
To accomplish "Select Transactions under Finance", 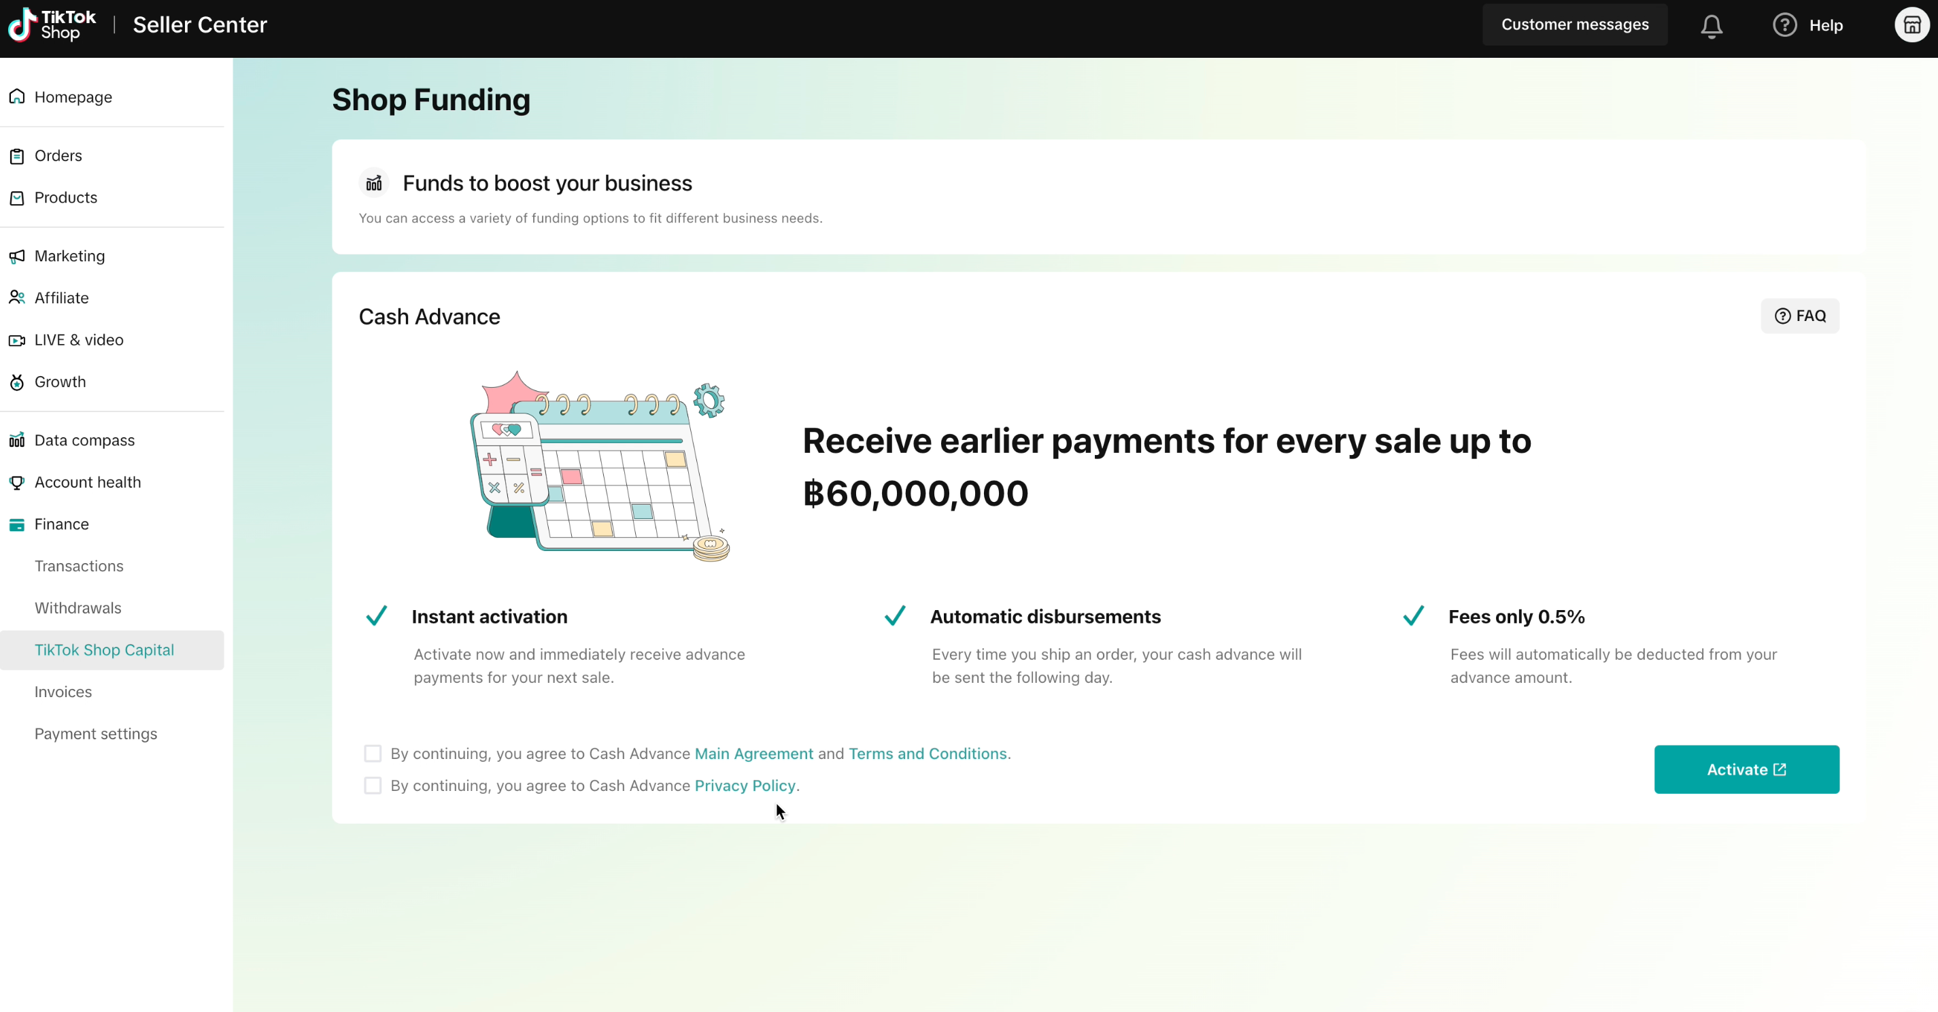I will click(x=79, y=566).
